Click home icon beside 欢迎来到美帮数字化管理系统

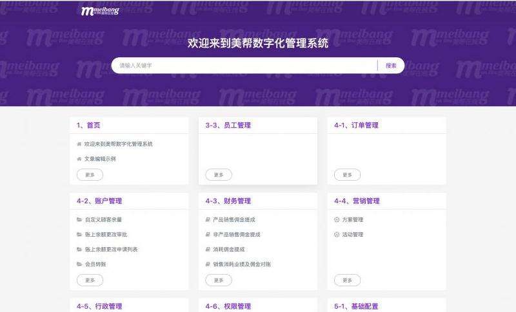click(x=79, y=144)
